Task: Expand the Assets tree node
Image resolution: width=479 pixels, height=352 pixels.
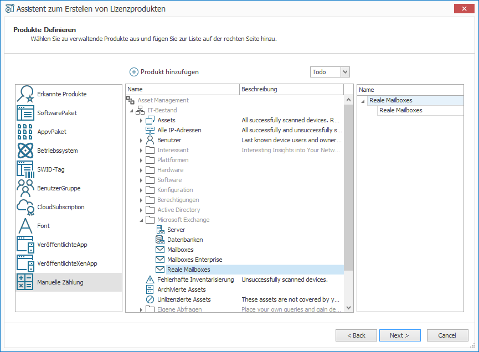Action: (141, 121)
